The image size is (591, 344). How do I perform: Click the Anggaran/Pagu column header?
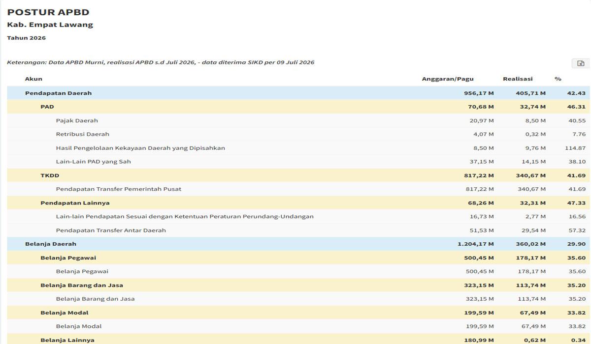coord(447,79)
